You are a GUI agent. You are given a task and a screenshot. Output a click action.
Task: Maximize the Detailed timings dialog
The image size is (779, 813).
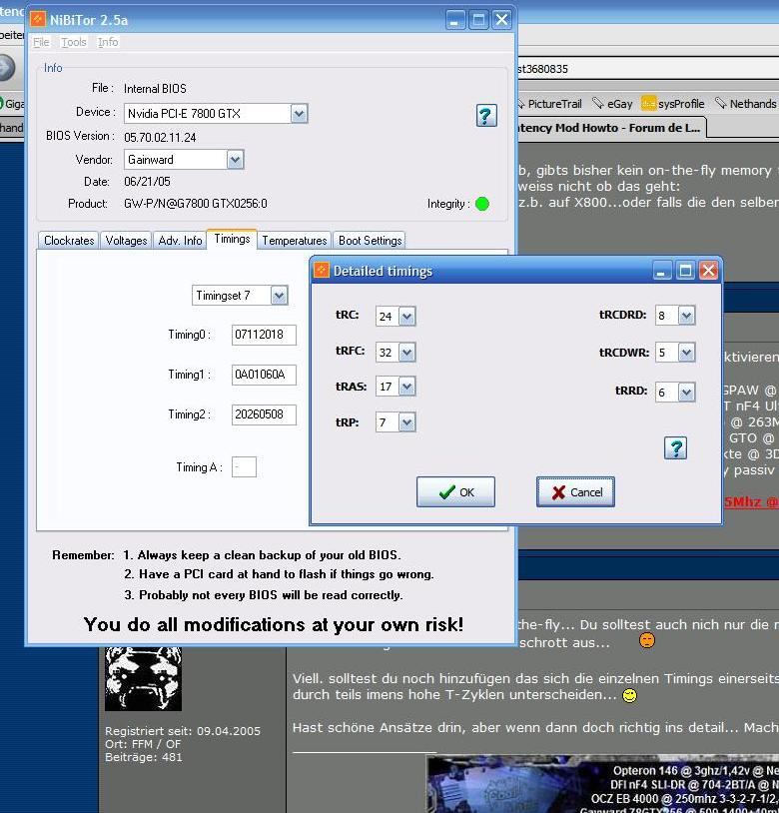[685, 271]
